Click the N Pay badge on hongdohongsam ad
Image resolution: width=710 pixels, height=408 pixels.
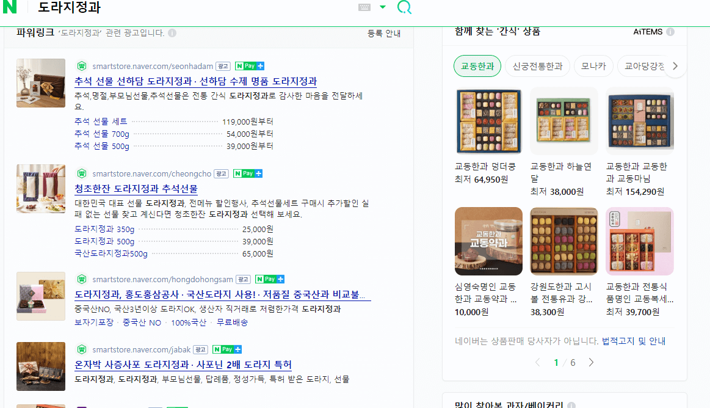[270, 279]
